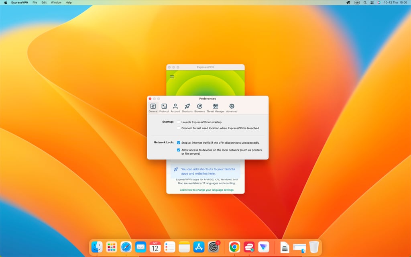411x257 pixels.
Task: Open the Apple menu
Action: 6,2
